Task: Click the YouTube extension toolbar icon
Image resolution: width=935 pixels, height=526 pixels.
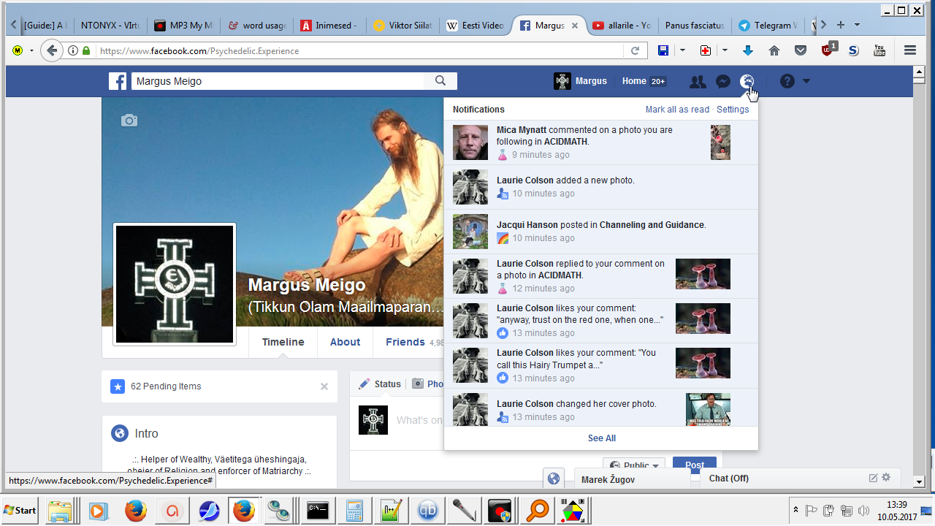Action: click(x=879, y=50)
